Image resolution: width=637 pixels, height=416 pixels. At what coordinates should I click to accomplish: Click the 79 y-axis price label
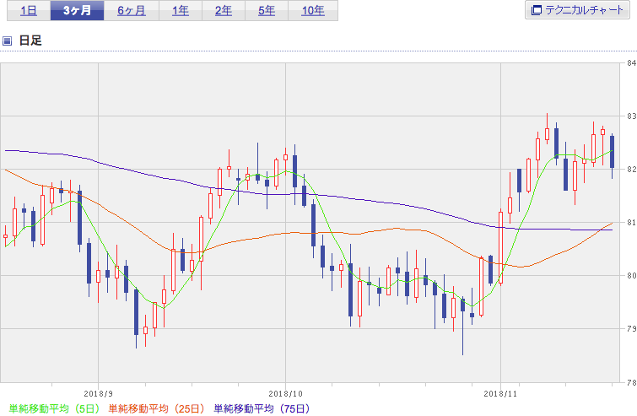(631, 328)
